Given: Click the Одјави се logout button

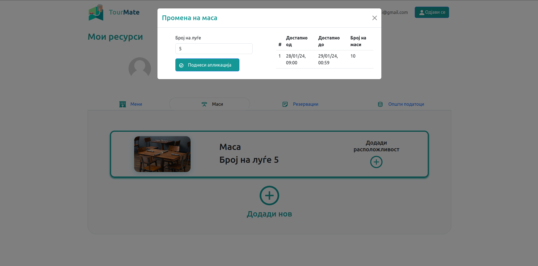Looking at the screenshot, I should click(x=432, y=12).
